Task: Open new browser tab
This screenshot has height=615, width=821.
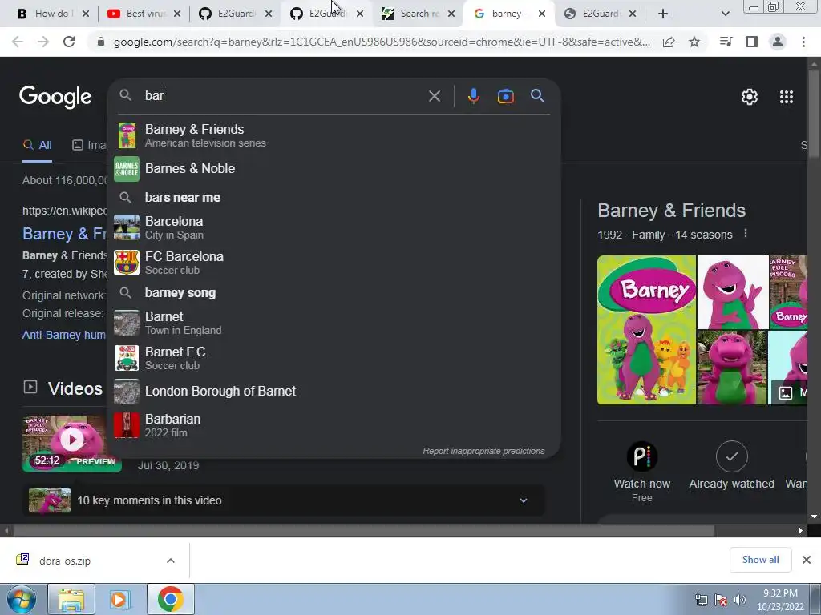Action: (663, 14)
